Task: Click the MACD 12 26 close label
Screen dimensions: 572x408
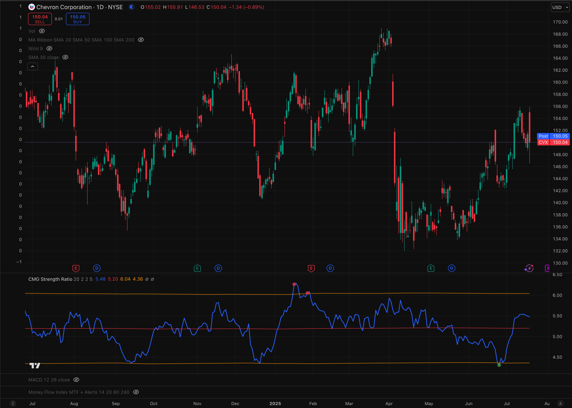Action: tap(49, 380)
